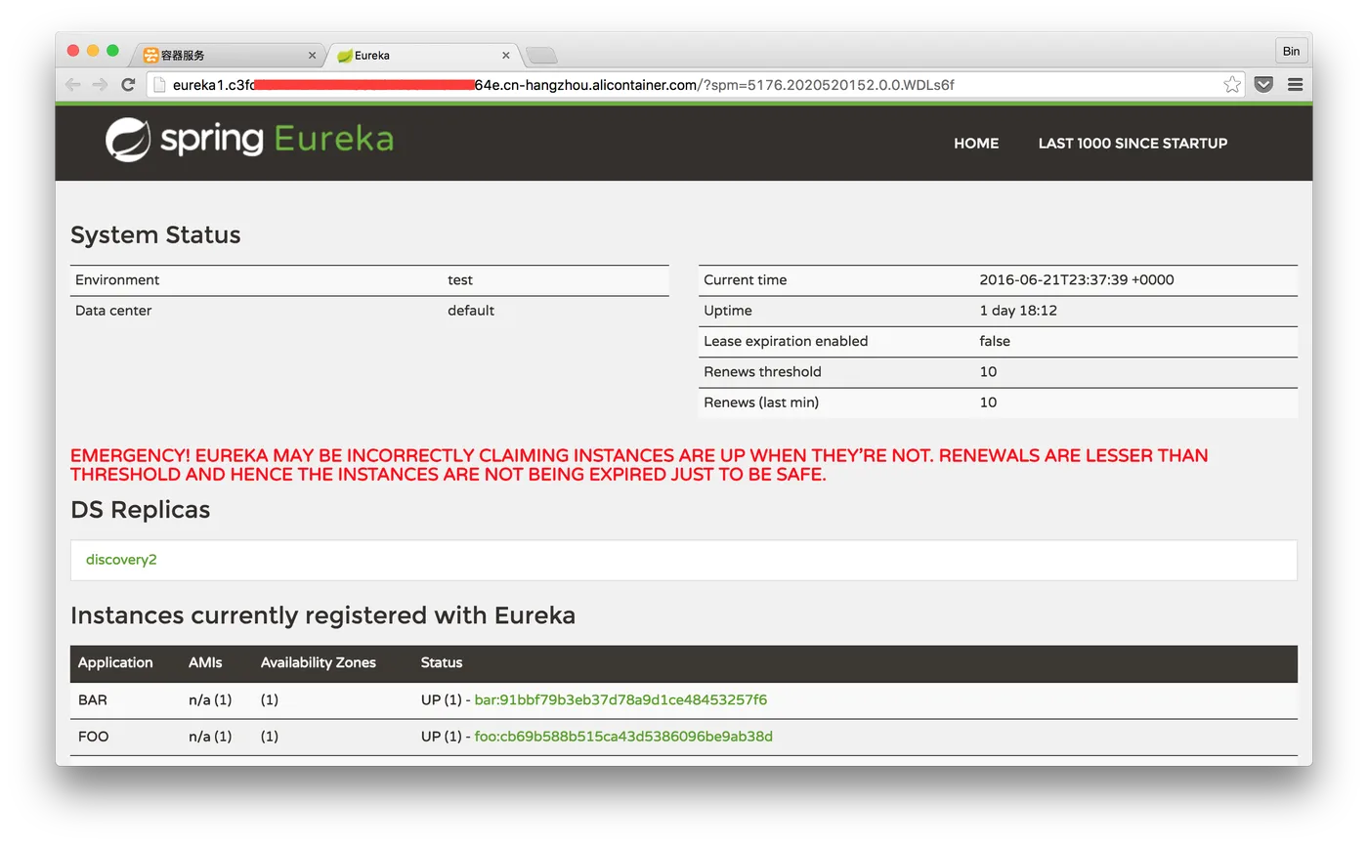Close the Eureka tab
The height and width of the screenshot is (845, 1368).
[x=506, y=56]
